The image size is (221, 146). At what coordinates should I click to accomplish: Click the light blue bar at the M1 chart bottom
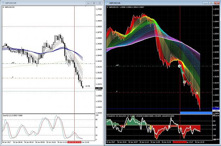pyautogui.click(x=196, y=113)
